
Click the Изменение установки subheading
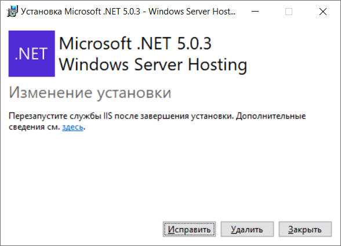click(x=90, y=93)
